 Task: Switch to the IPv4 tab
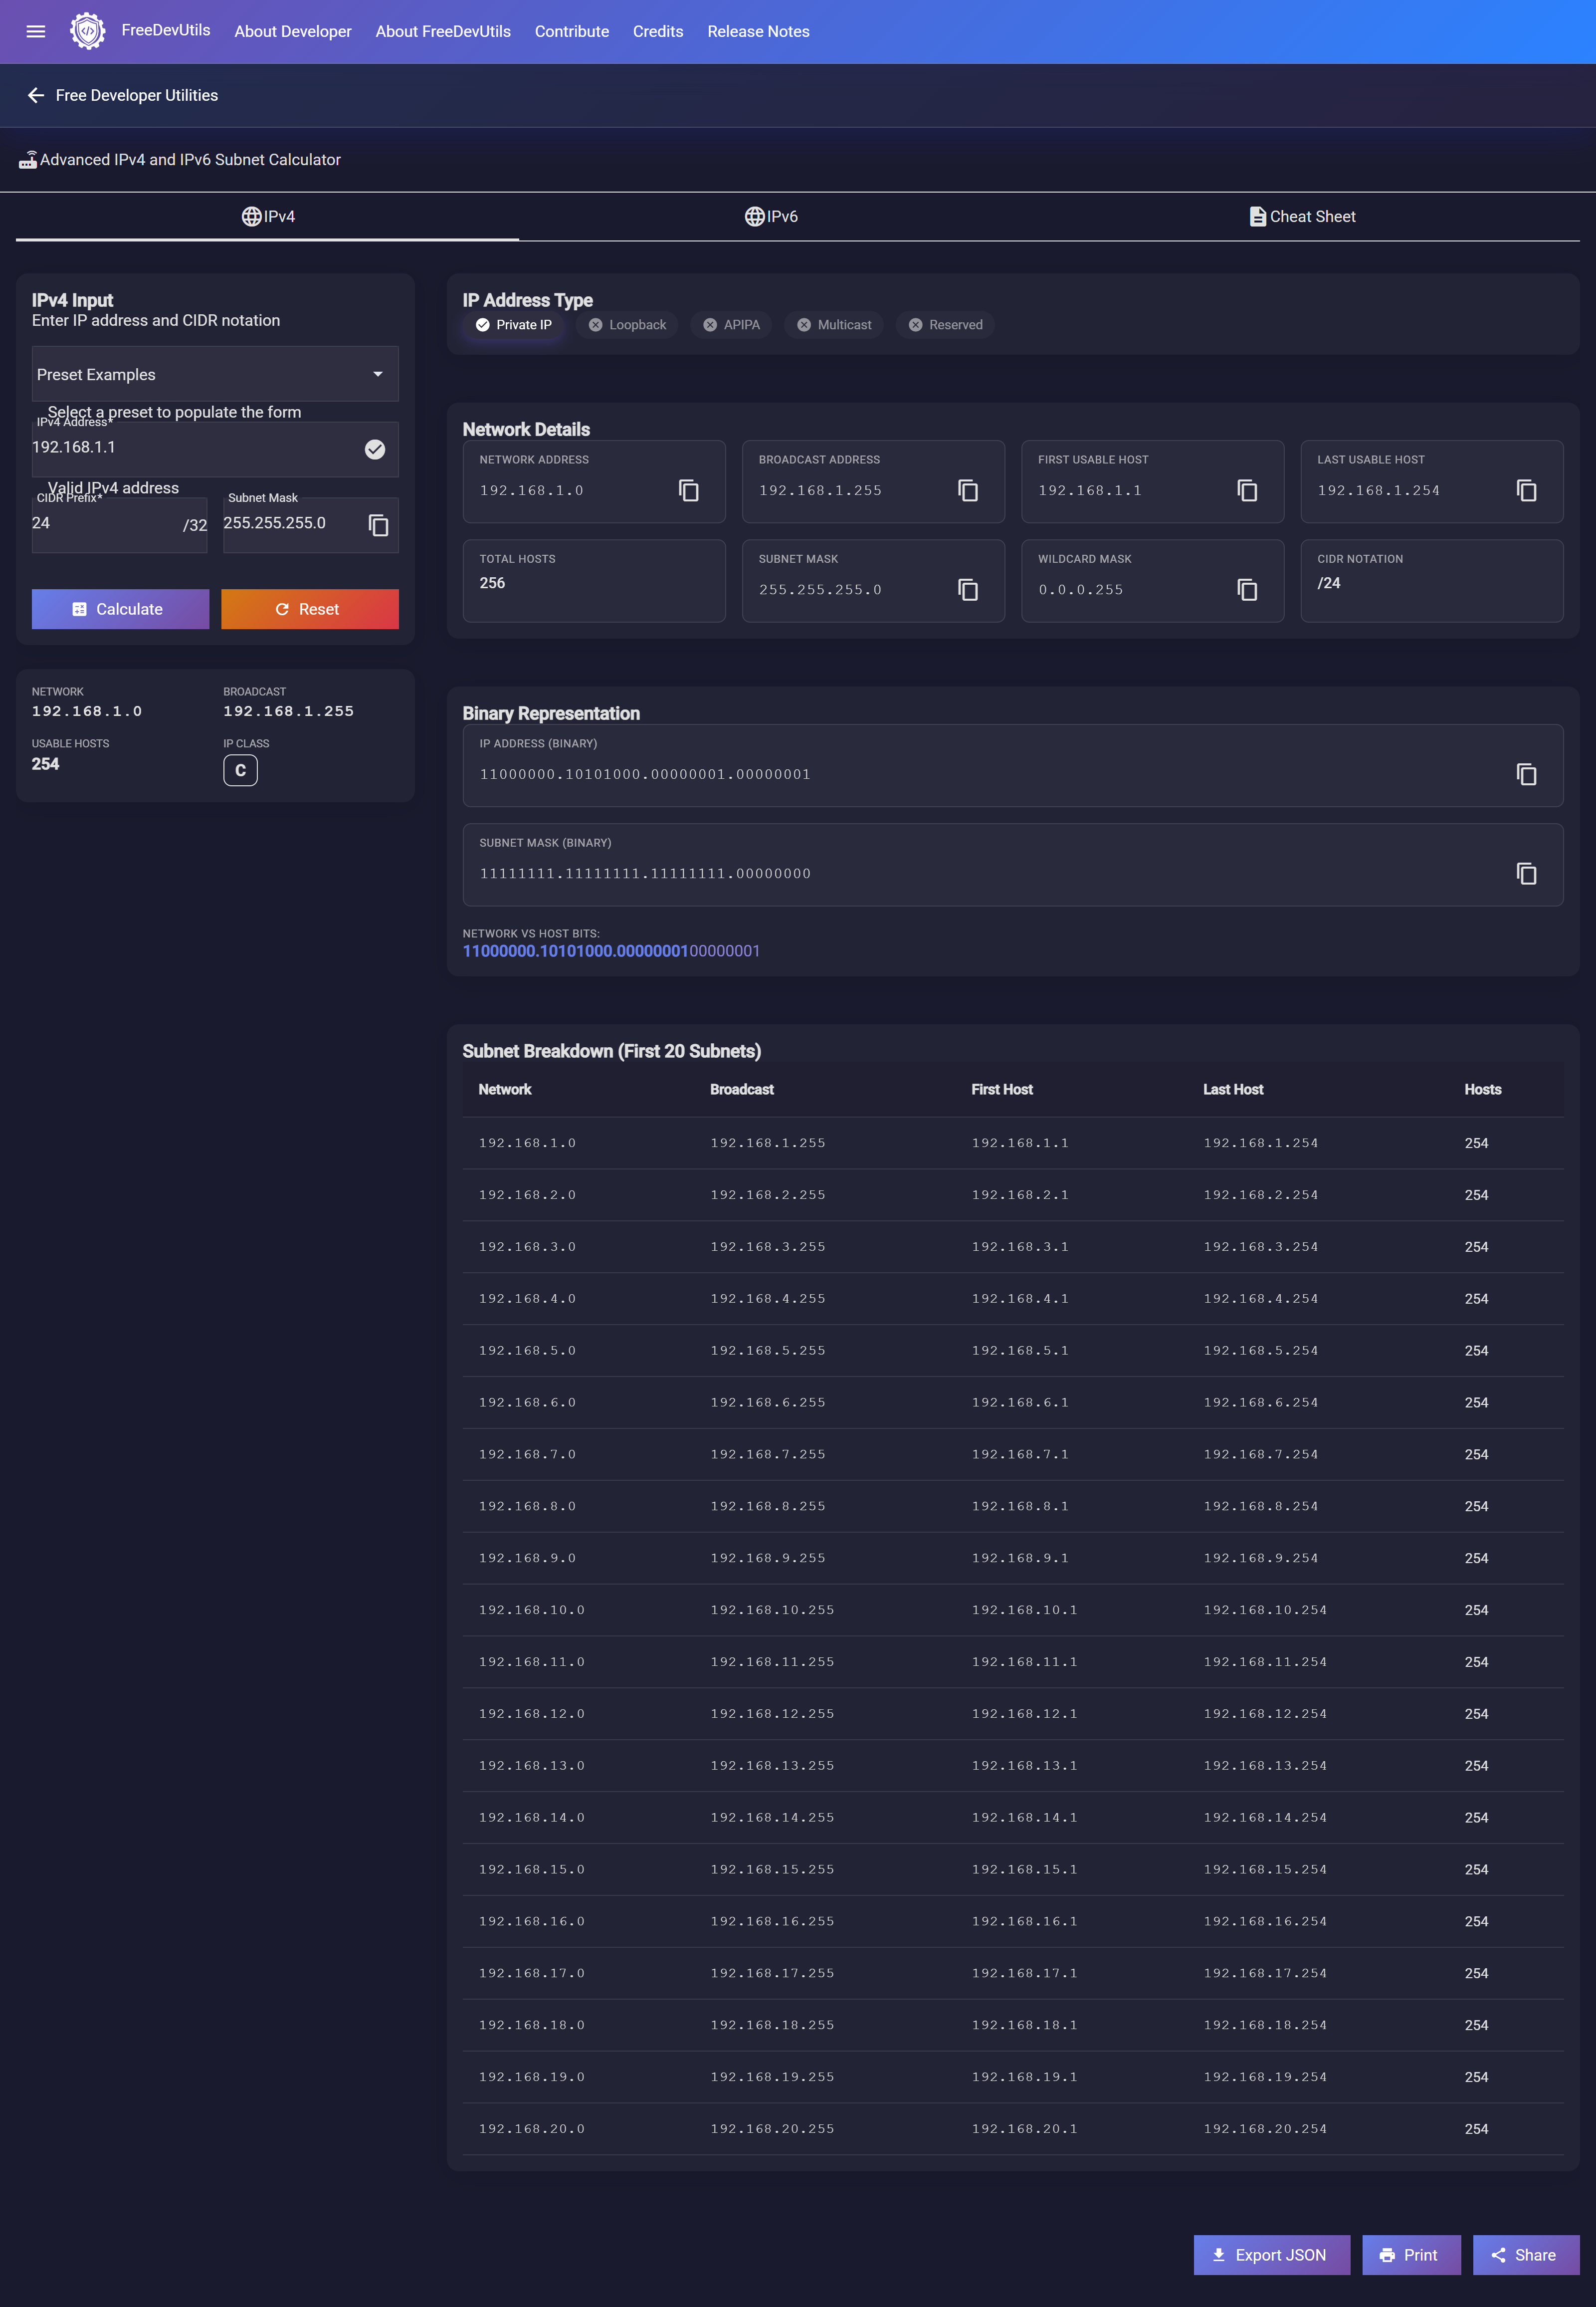pos(267,216)
